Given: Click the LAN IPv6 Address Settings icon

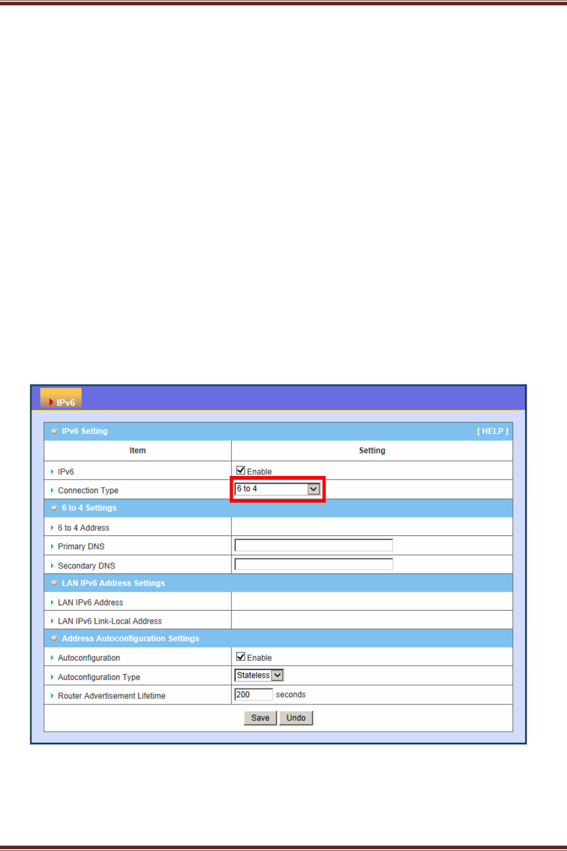Looking at the screenshot, I should coord(54,583).
